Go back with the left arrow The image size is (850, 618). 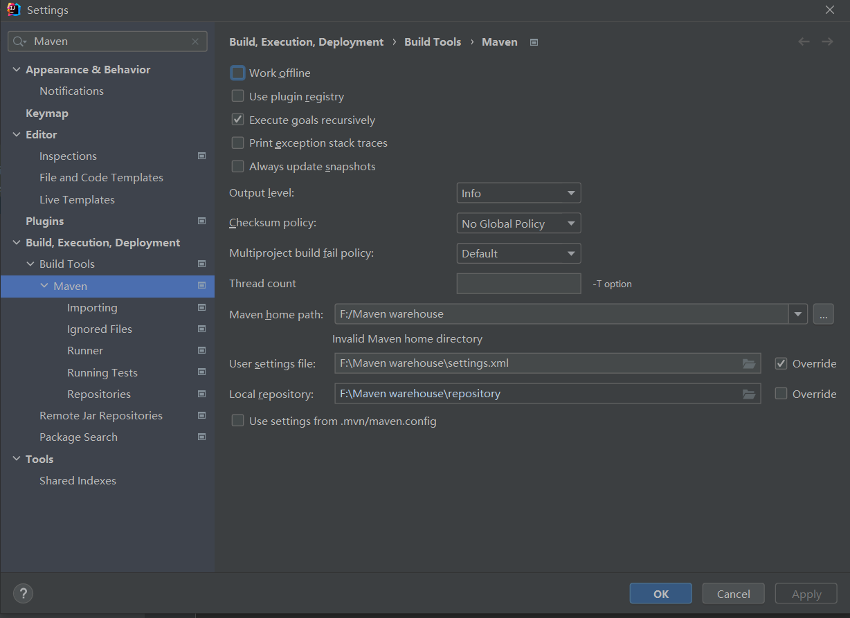(x=804, y=42)
